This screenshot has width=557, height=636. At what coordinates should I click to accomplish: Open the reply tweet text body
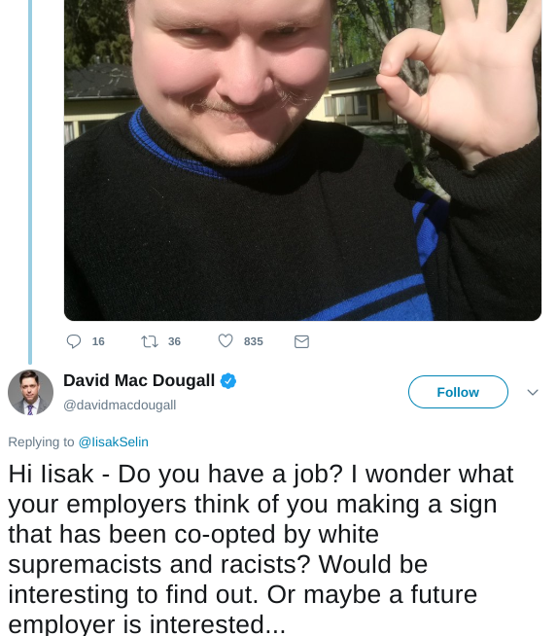pos(261,548)
